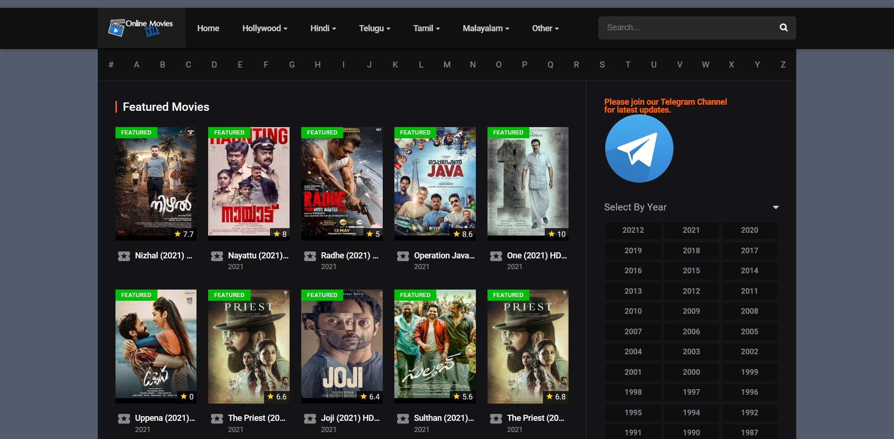Select year 1999
This screenshot has width=894, height=439.
749,372
